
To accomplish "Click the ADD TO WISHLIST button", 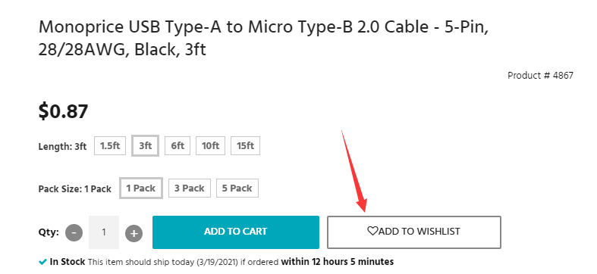I will tap(414, 232).
